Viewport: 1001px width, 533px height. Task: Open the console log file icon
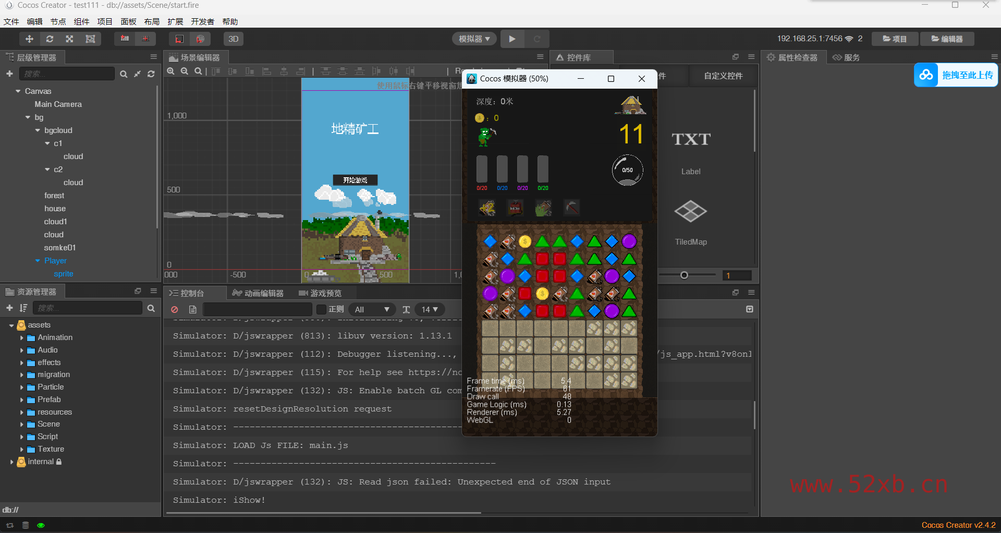[x=192, y=309]
